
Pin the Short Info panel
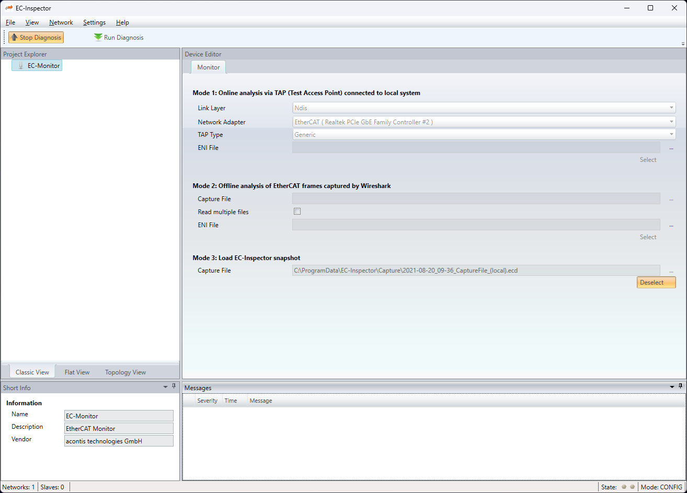click(174, 386)
